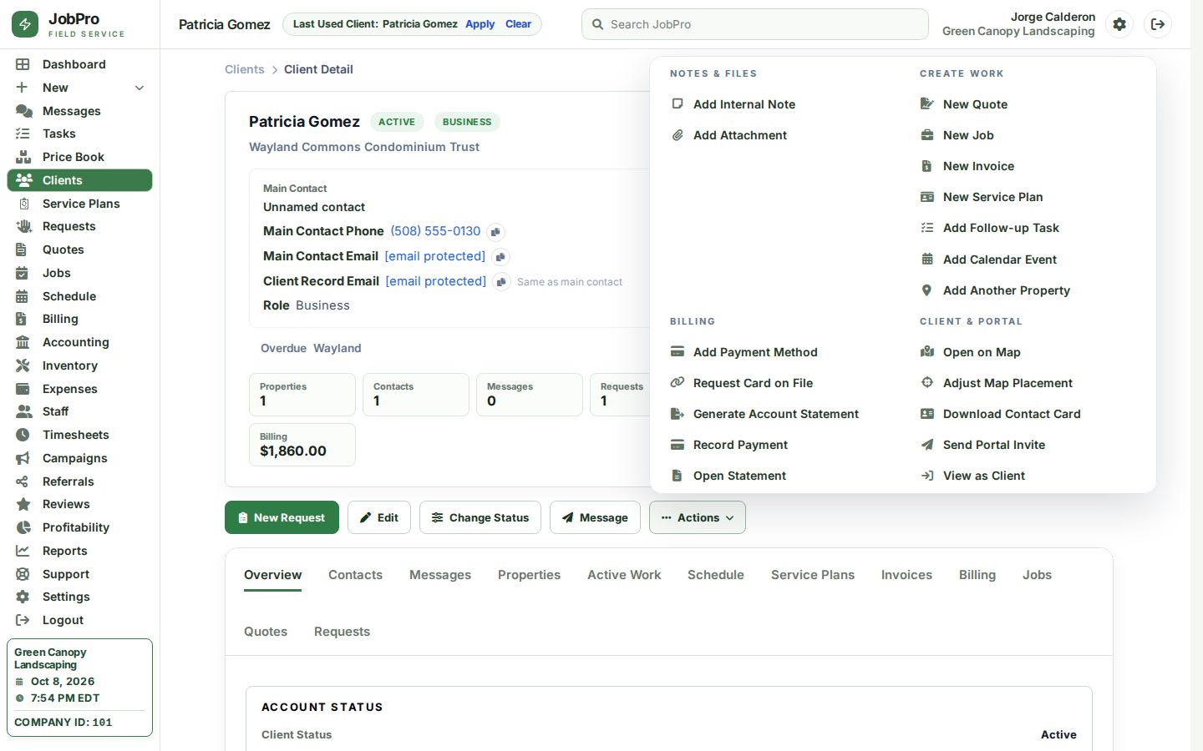Open the Billing $1,860.00 stat card
The width and height of the screenshot is (1203, 751).
click(302, 445)
